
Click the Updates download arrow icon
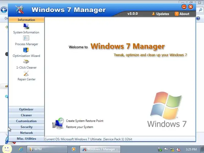coord(154,14)
